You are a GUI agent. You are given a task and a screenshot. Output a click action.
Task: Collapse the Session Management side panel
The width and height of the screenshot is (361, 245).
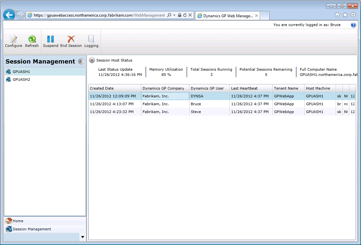(x=81, y=61)
